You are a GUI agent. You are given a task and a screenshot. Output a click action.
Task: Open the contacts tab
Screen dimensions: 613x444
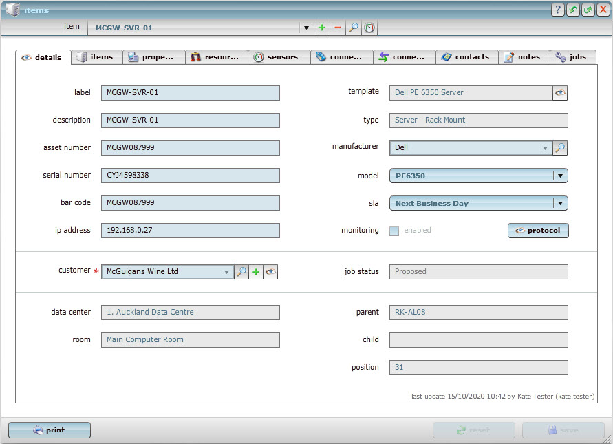pyautogui.click(x=466, y=57)
